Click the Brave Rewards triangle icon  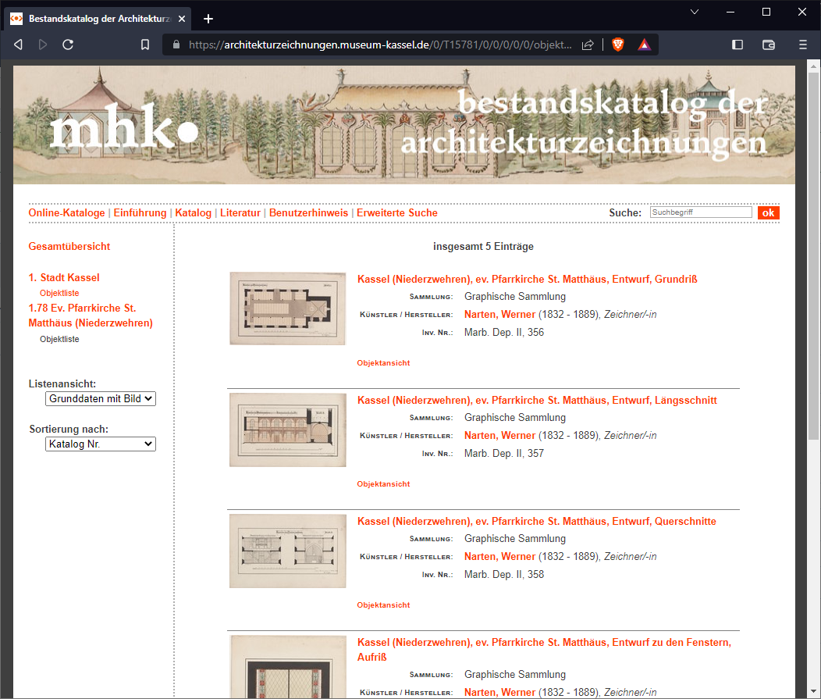point(644,45)
